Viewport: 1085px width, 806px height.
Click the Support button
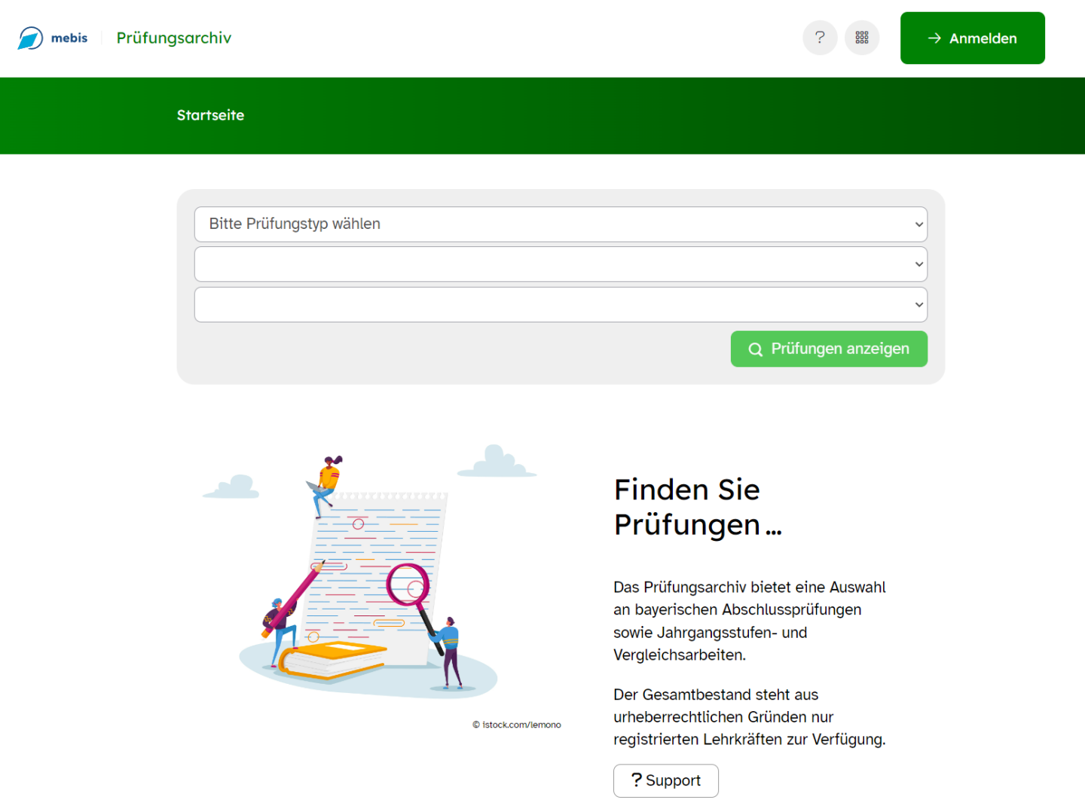(x=665, y=780)
